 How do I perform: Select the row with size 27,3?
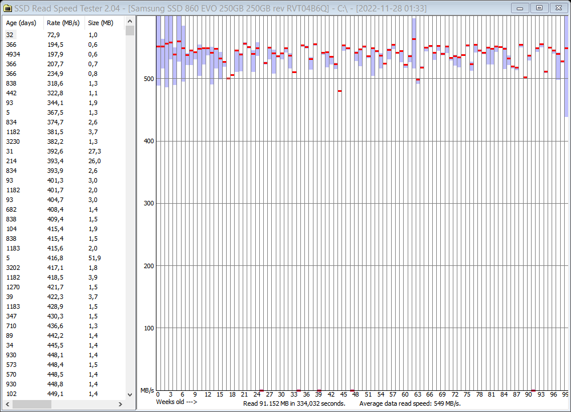pyautogui.click(x=64, y=151)
